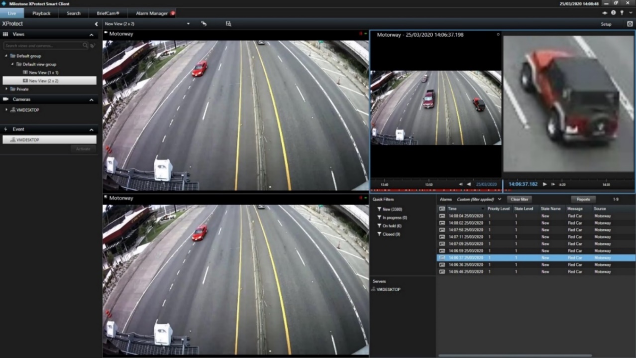
Task: Toggle full screen mode icon
Action: click(630, 24)
